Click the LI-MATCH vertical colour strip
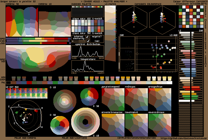Image resolution: width=208 pixels, height=140 pixels. pos(110,33)
